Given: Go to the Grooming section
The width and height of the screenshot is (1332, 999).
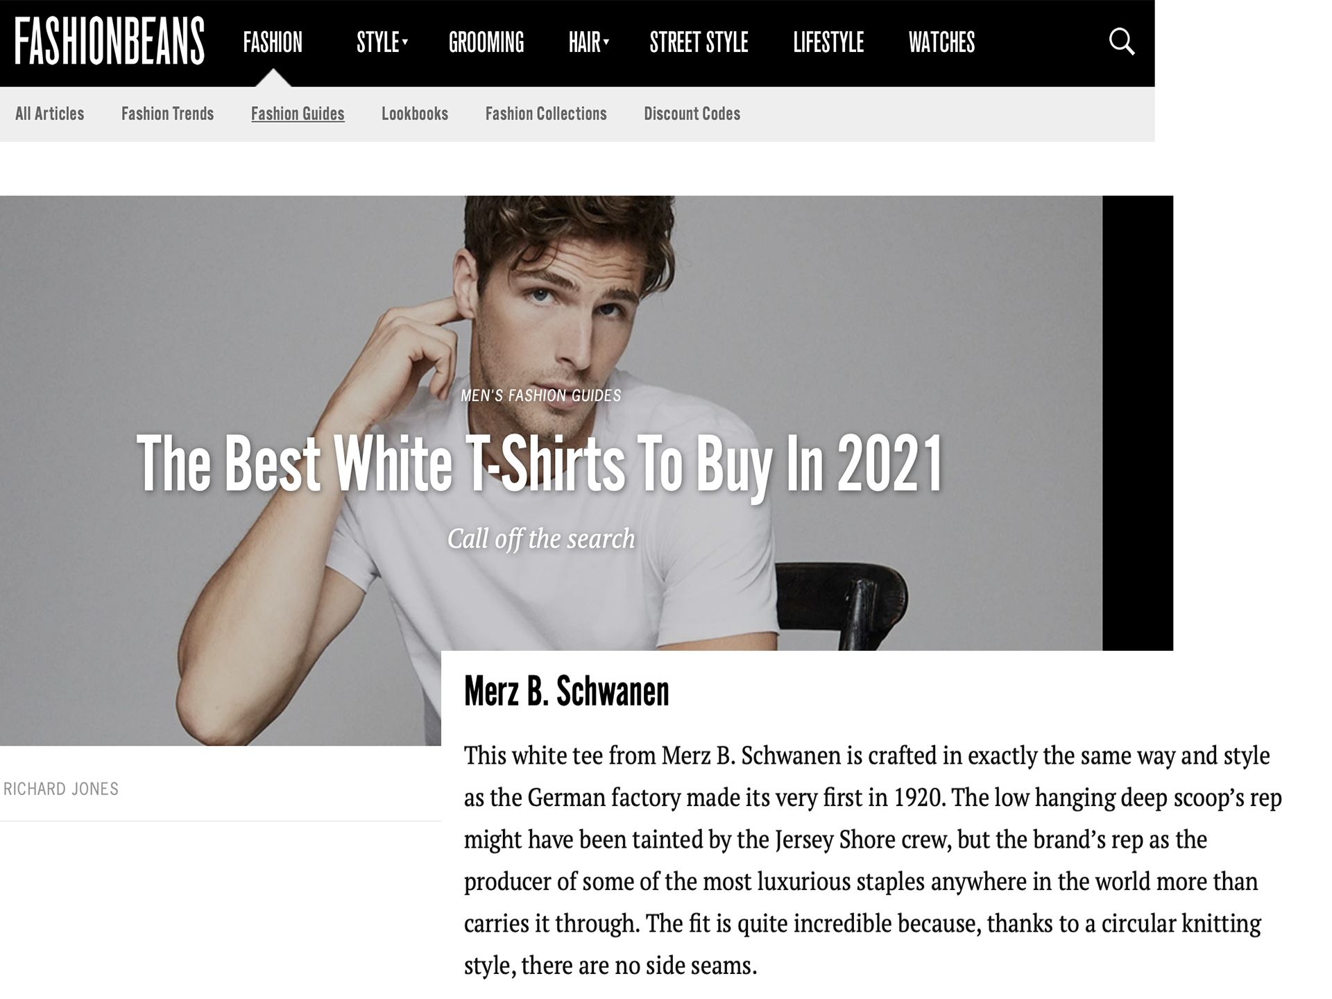Looking at the screenshot, I should tap(486, 42).
